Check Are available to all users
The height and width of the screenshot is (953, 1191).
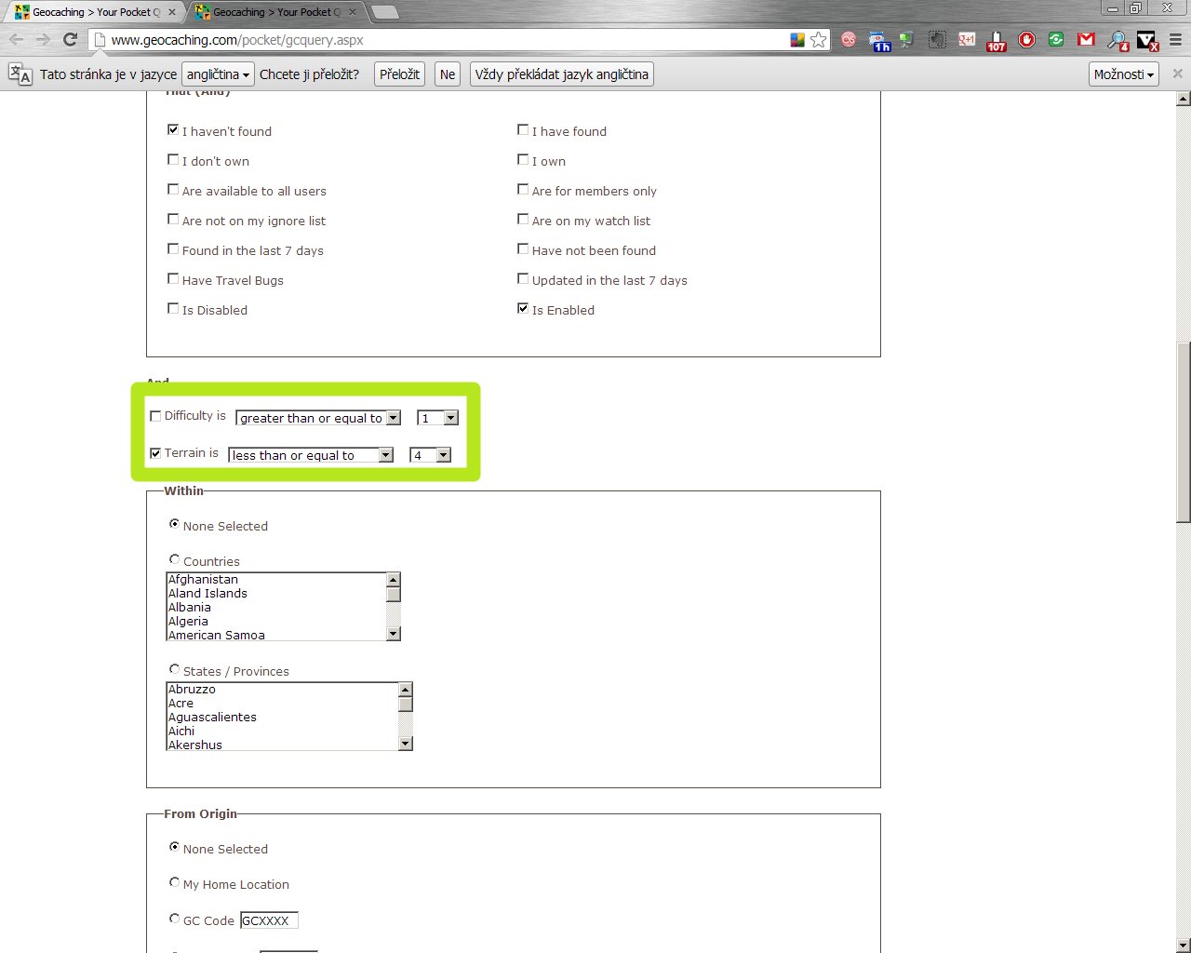point(173,190)
